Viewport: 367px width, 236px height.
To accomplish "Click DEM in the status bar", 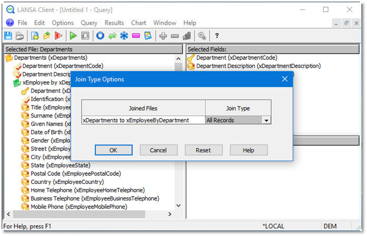I will click(330, 226).
